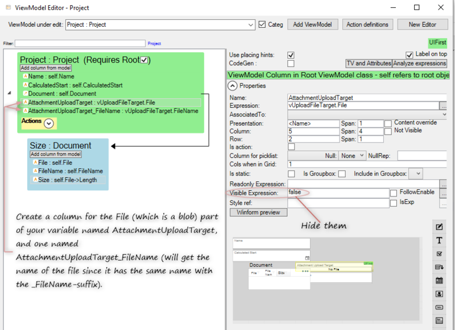Open Winform preview
Image resolution: width=455 pixels, height=330 pixels.
click(x=258, y=212)
